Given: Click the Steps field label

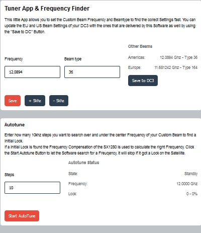Looking at the screenshot, I should point(9,175).
